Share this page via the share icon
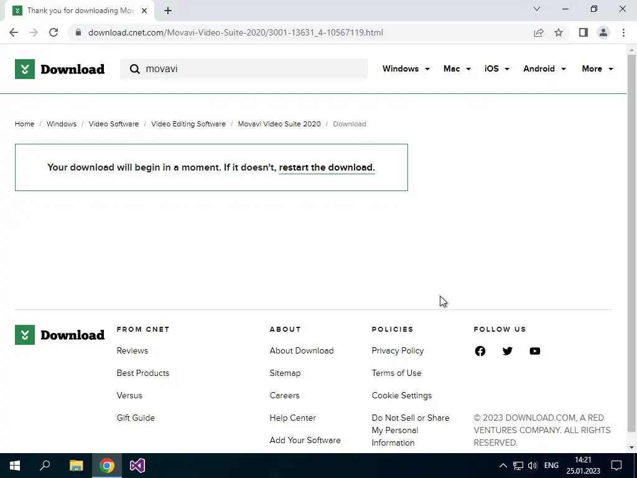Screen dimensions: 637x478 point(539,32)
